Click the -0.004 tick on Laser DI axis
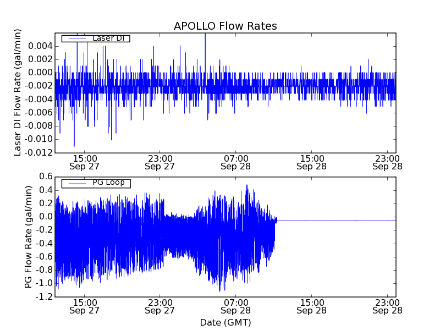The image size is (440, 330). click(x=39, y=100)
